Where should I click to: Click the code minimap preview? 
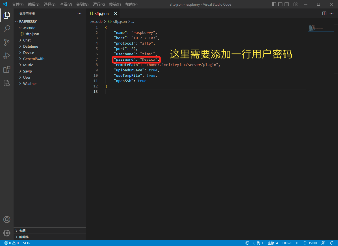(x=321, y=28)
